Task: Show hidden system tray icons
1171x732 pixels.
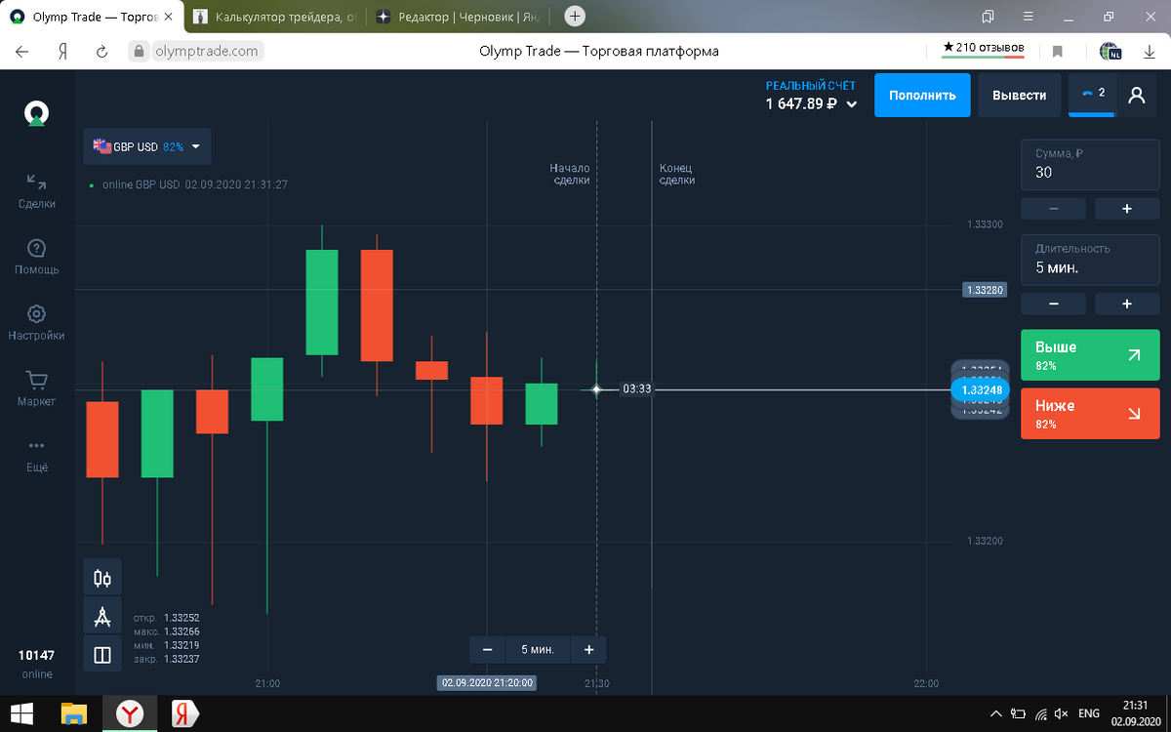Action: [x=995, y=713]
